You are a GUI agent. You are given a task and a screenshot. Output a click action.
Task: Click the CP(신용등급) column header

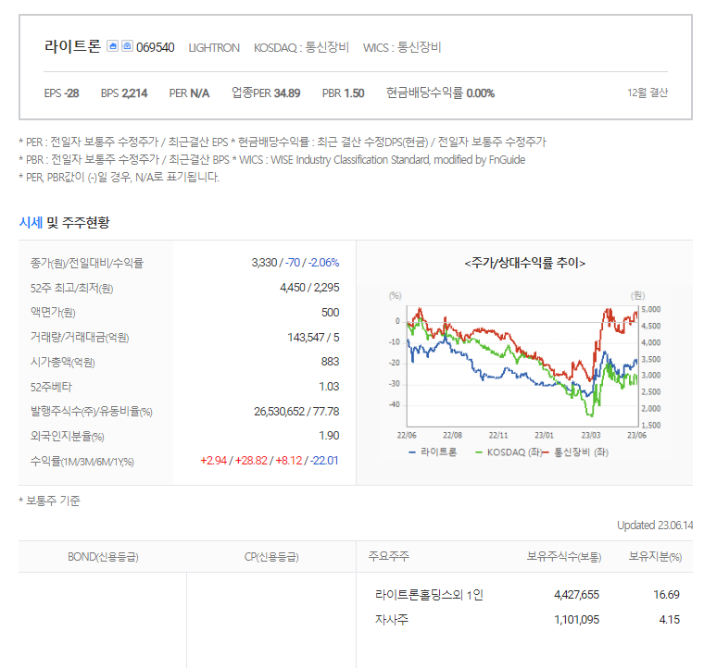(271, 557)
